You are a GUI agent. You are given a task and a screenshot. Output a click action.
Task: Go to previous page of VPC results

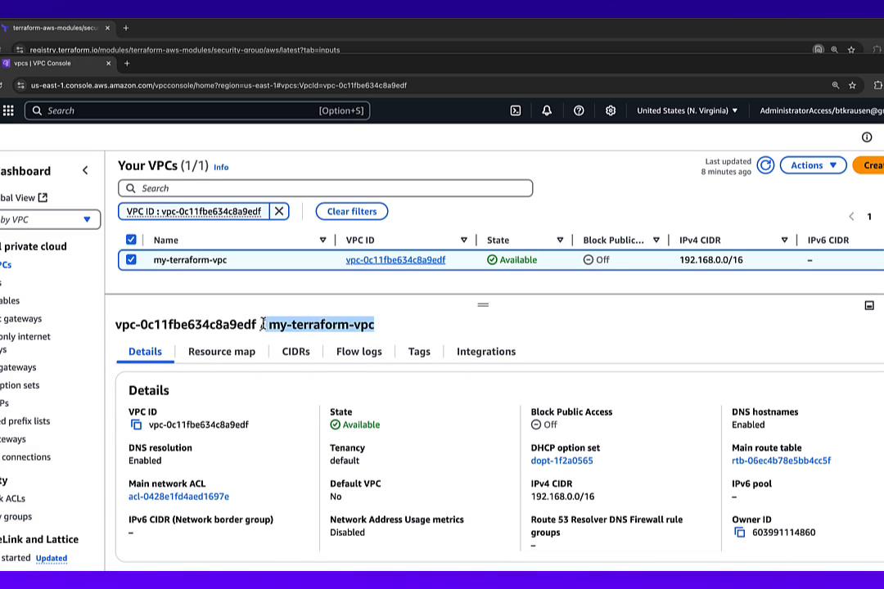click(x=851, y=217)
